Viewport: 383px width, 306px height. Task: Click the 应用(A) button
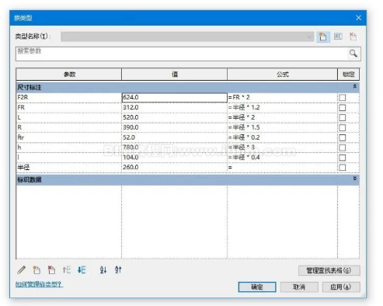(x=341, y=287)
